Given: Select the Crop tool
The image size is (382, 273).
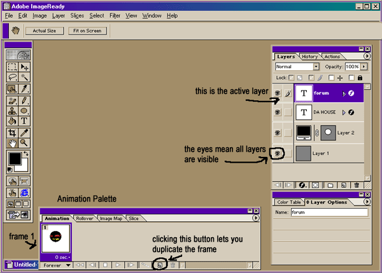Looking at the screenshot, I should [x=12, y=132].
